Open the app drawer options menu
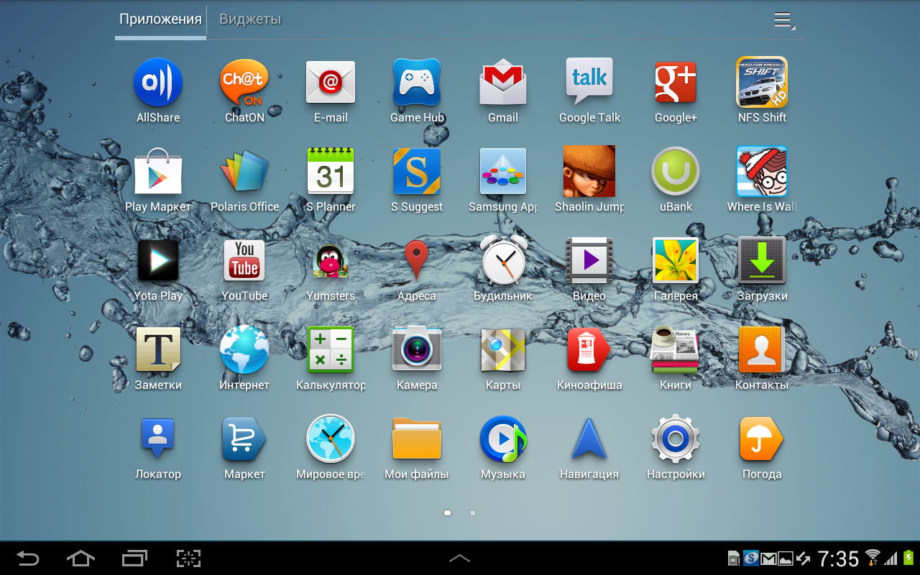Image resolution: width=920 pixels, height=575 pixels. coord(784,20)
